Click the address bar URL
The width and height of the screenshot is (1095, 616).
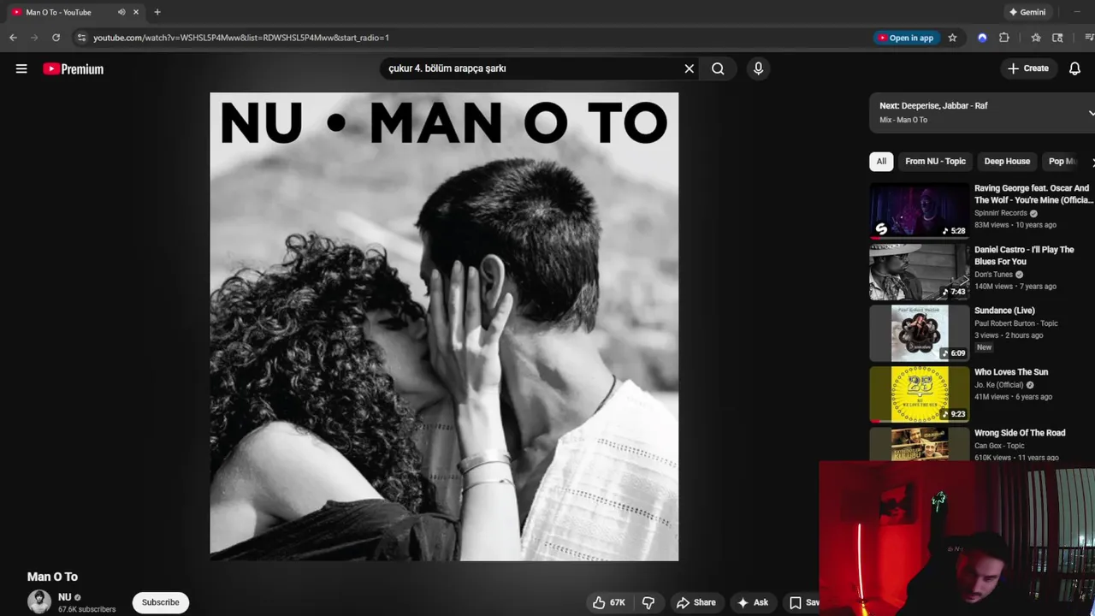(241, 38)
